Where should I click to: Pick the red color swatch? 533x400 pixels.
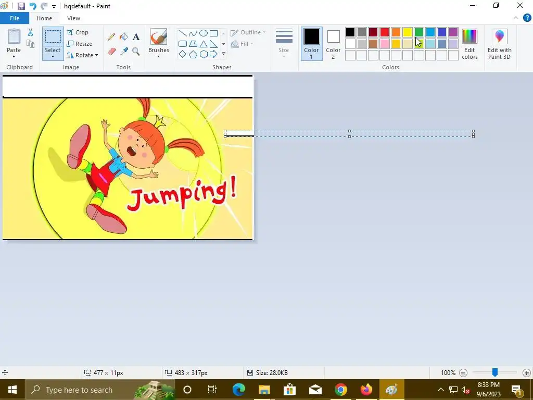(385, 32)
